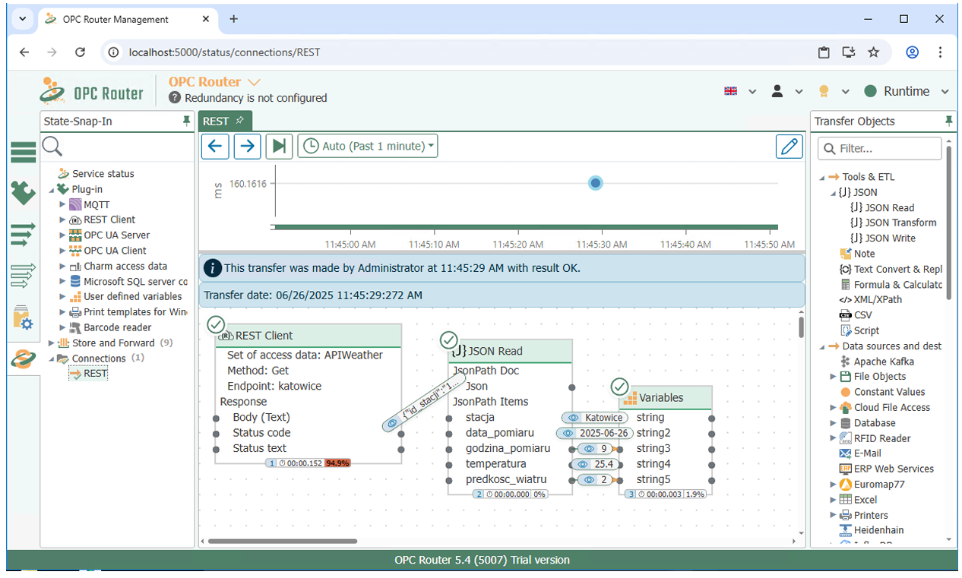Image resolution: width=962 pixels, height=578 pixels.
Task: Click the pin icon on REST tab
Action: (239, 121)
